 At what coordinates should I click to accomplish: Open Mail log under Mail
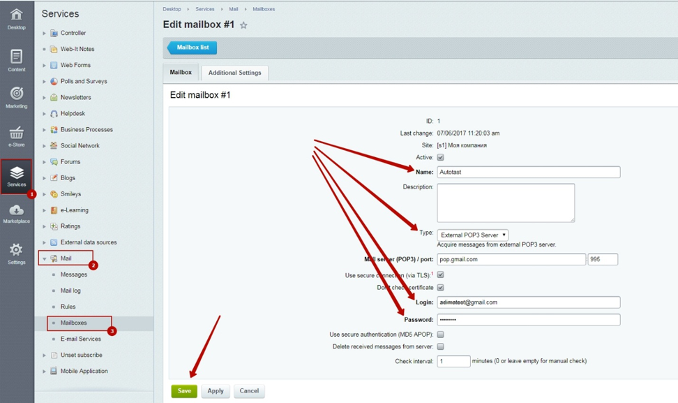click(x=70, y=291)
